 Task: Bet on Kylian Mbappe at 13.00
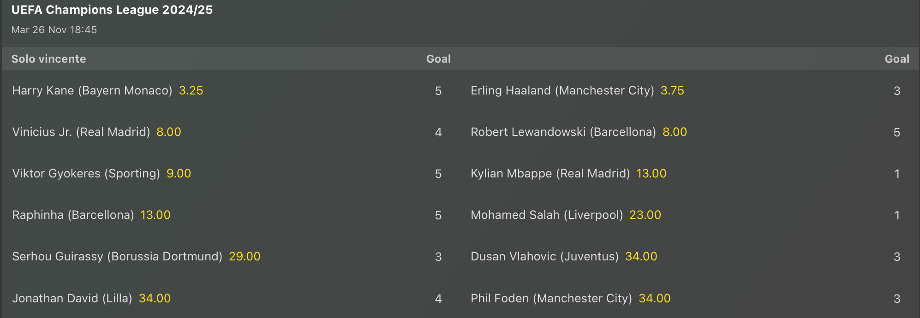point(651,173)
